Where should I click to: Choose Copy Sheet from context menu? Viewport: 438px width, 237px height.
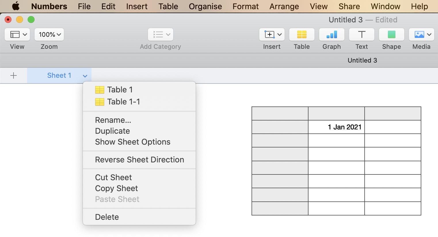116,188
